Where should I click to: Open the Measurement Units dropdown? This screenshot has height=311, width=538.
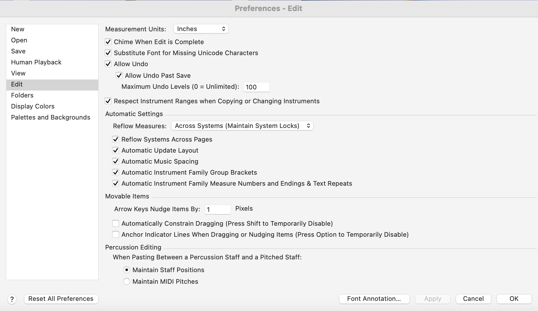tap(201, 29)
